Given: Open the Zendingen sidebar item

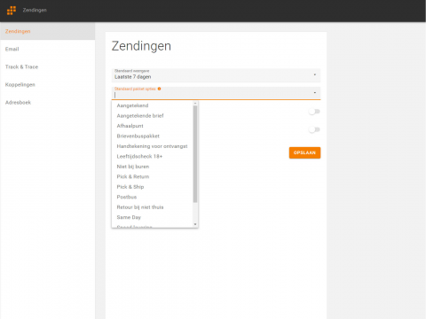Looking at the screenshot, I should click(x=47, y=31).
